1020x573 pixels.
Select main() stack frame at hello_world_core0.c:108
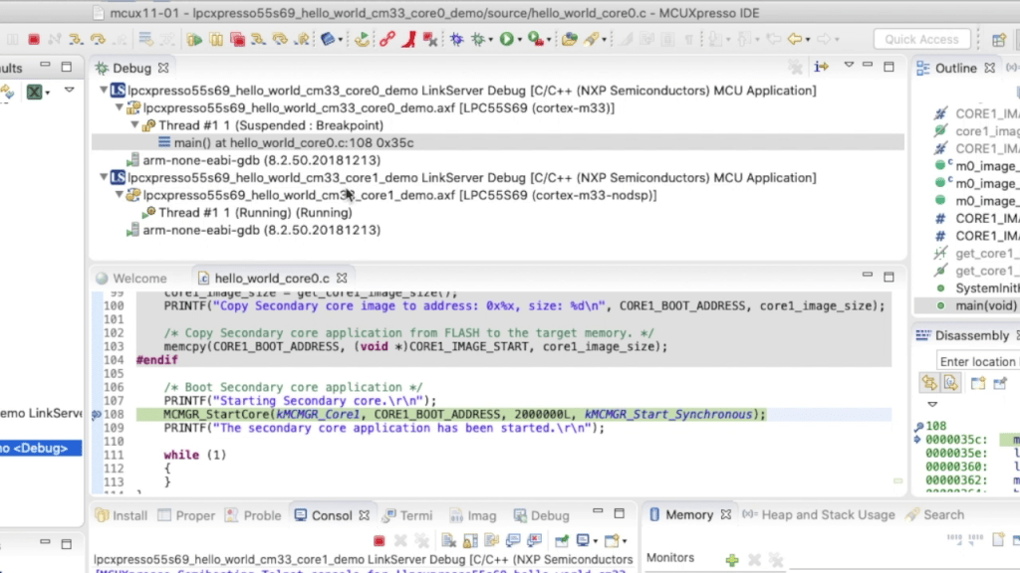coord(293,142)
